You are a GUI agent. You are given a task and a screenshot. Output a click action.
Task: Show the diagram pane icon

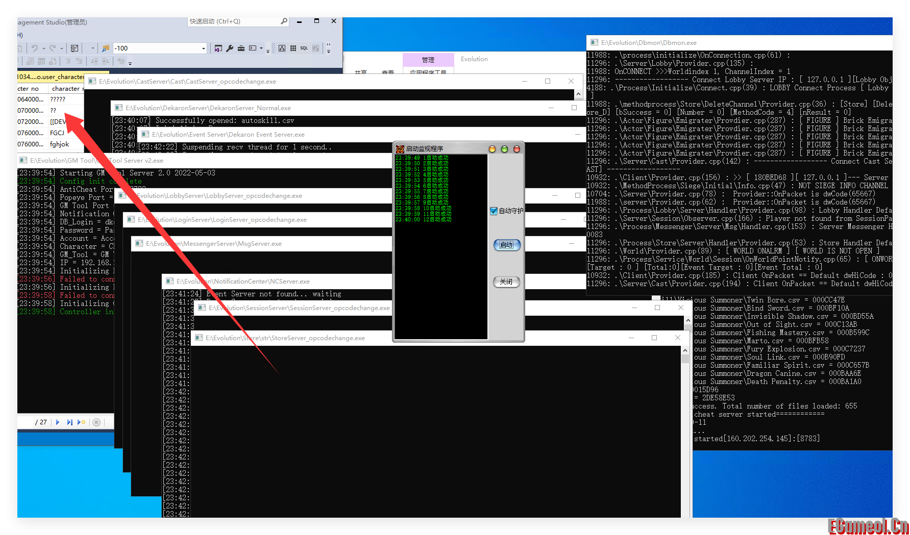[282, 48]
